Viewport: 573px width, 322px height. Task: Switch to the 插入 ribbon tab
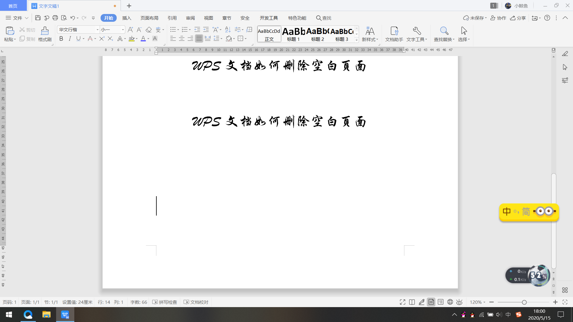click(127, 18)
